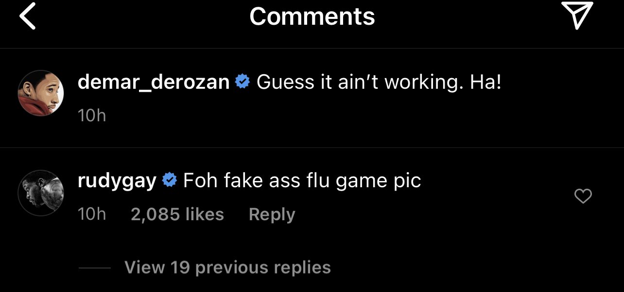Image resolution: width=624 pixels, height=292 pixels.
Task: Click Reply on rudygay's comment
Action: (x=272, y=214)
